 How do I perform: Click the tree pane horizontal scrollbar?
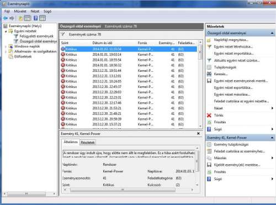(x=26, y=194)
